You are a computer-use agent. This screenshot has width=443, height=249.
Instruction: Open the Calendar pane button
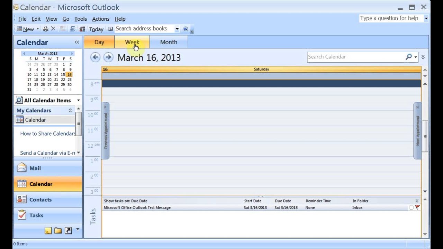pyautogui.click(x=48, y=184)
